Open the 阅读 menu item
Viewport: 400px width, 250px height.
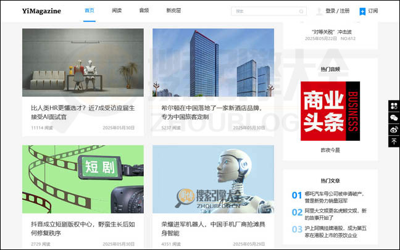click(117, 10)
